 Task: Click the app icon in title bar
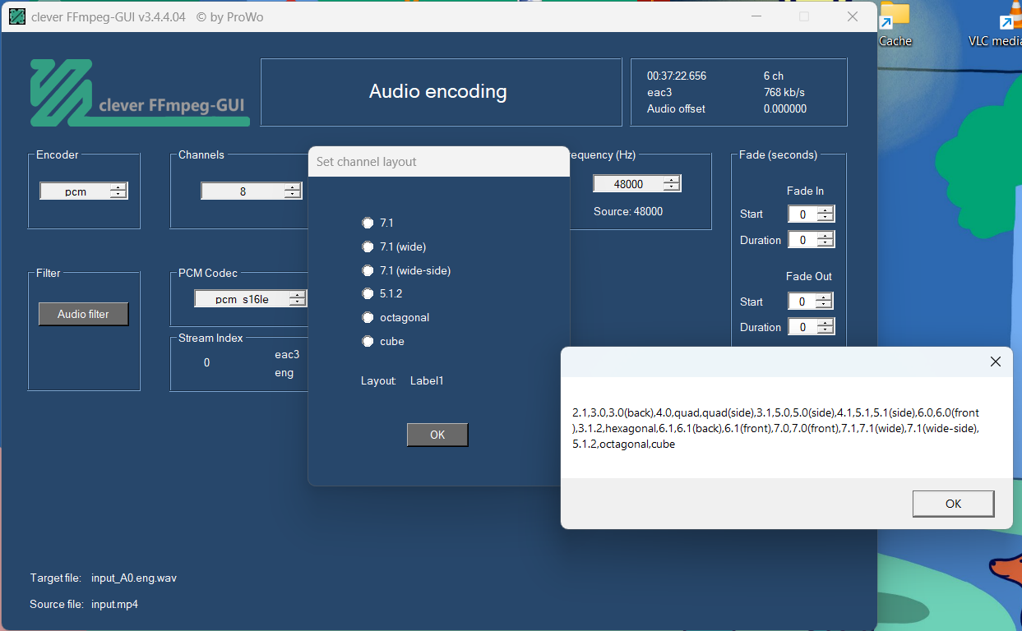click(17, 16)
